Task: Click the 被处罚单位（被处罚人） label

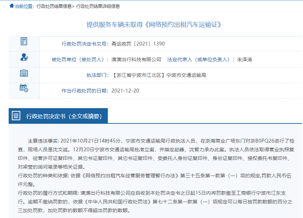Action: coord(80,60)
